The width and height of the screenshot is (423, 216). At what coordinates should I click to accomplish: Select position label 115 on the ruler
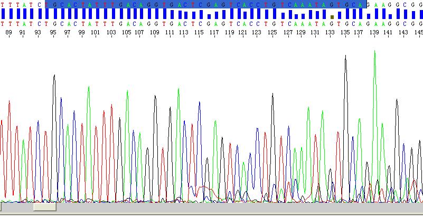[x=199, y=33]
